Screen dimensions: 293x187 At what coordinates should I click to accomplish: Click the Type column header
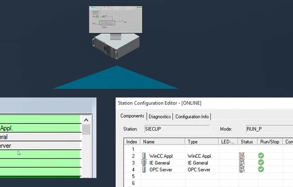[202, 142]
